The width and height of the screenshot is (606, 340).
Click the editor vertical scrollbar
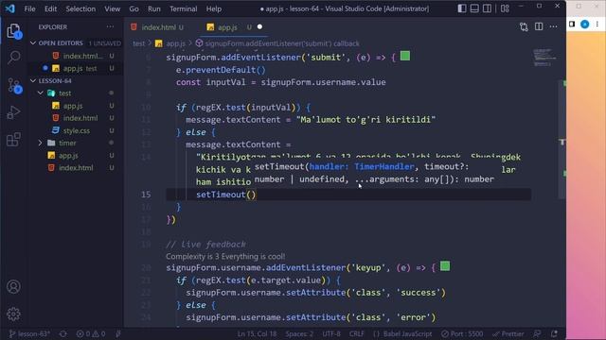562,139
